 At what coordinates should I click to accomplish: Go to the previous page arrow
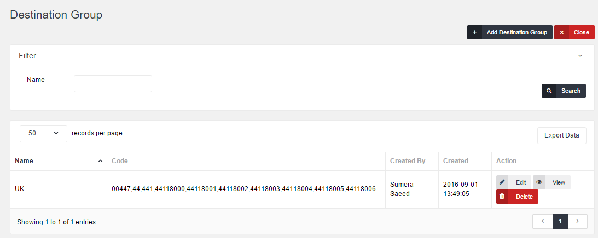(542, 221)
